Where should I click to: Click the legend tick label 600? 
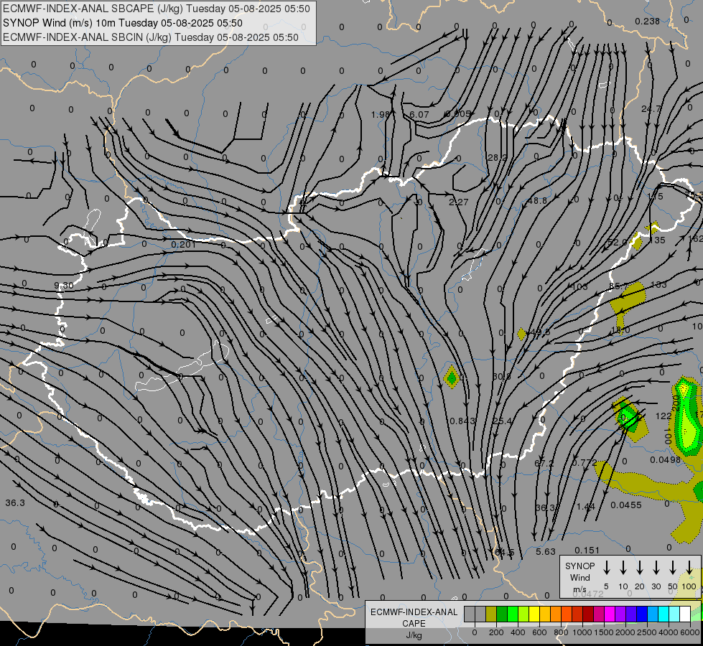[x=539, y=632]
